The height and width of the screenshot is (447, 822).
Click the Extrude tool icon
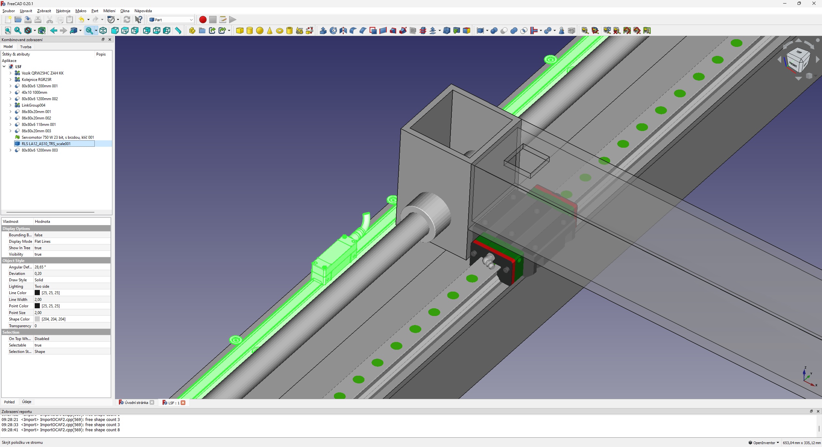[x=323, y=31]
